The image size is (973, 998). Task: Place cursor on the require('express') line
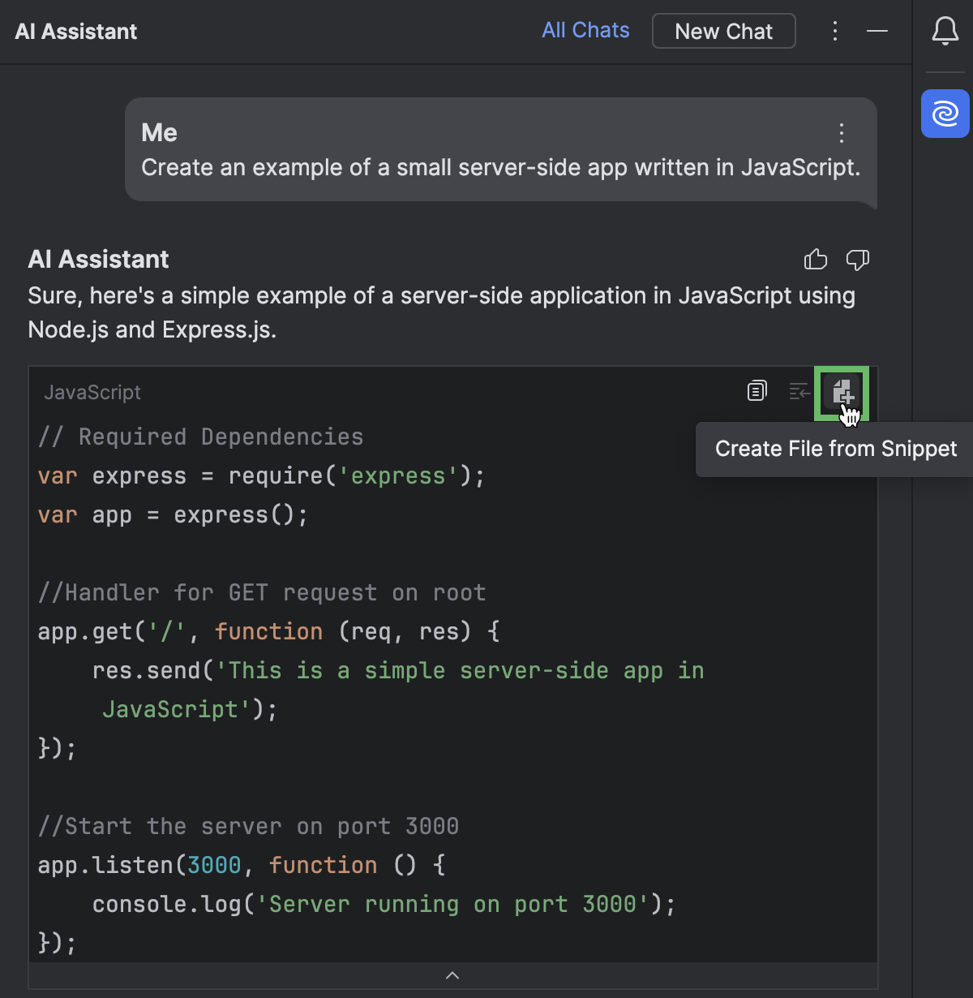(261, 476)
